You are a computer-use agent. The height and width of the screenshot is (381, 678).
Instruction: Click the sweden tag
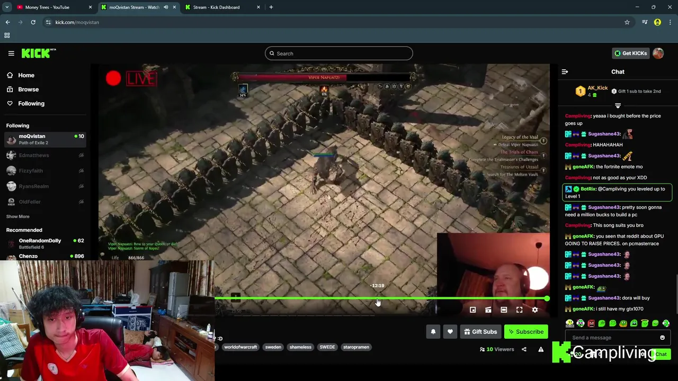coord(273,347)
